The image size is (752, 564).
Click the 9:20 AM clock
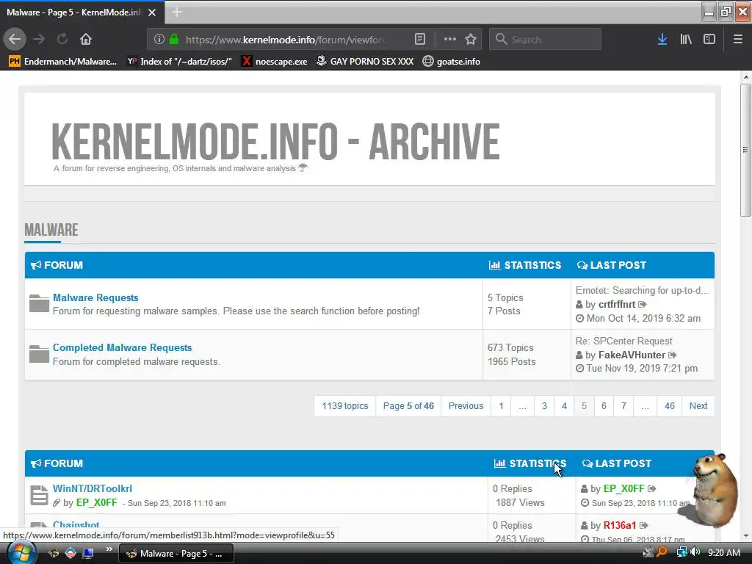[724, 553]
